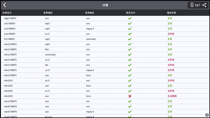Click the checkmark in mp4(1080P) aac avc row
The height and width of the screenshot is (118, 210).
pyautogui.click(x=130, y=107)
